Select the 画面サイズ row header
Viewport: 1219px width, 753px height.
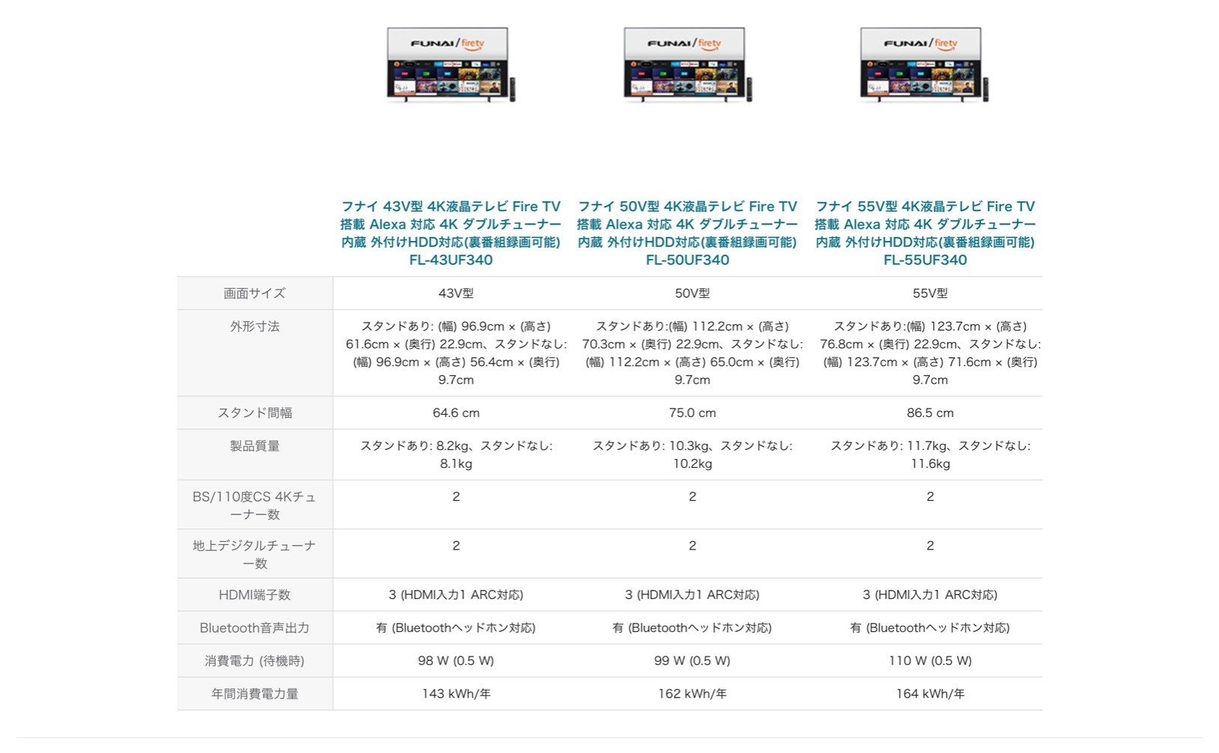[255, 293]
